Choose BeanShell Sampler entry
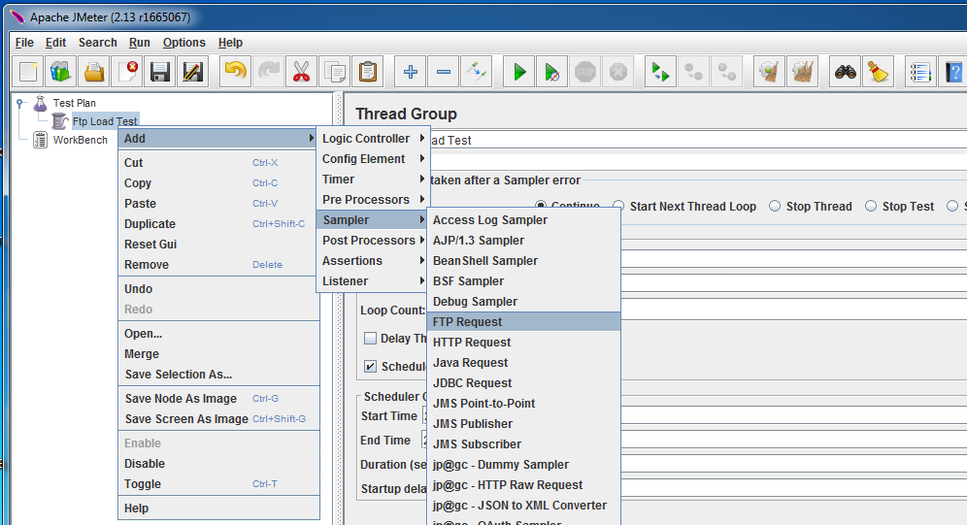 click(x=523, y=261)
